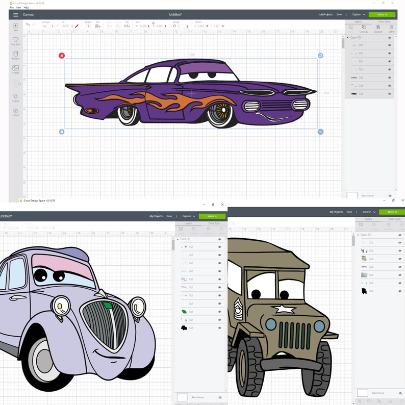Screen dimensions: 405x405
Task: Click rotate handle at selection top-right corner
Action: tap(320, 56)
